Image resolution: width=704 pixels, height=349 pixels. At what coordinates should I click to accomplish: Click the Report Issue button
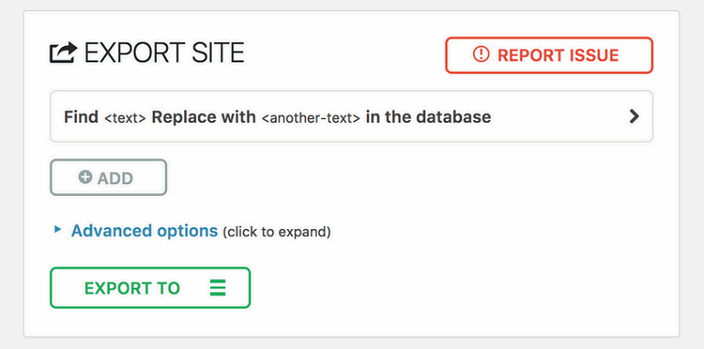pyautogui.click(x=549, y=55)
